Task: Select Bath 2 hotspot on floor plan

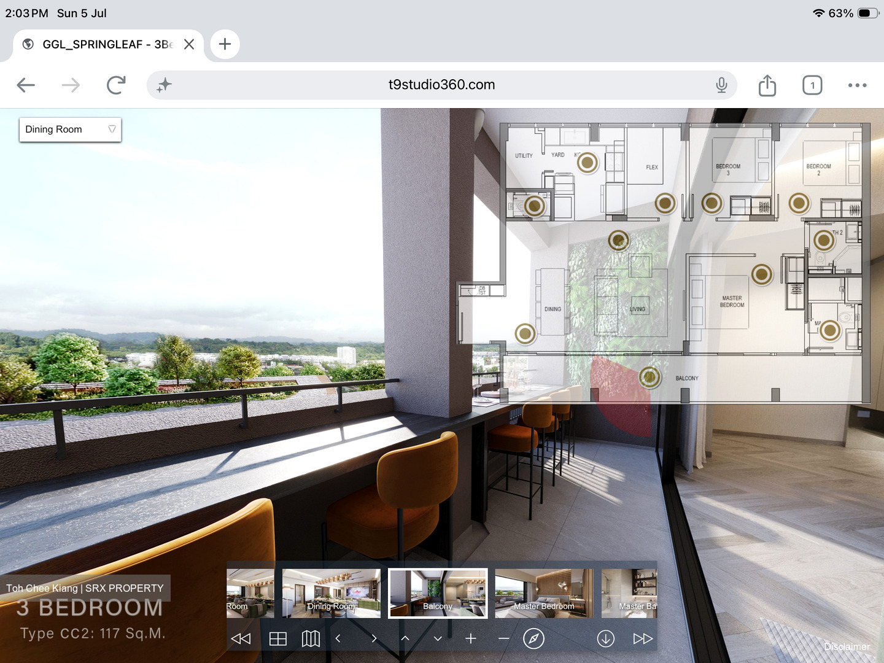Action: tap(824, 241)
